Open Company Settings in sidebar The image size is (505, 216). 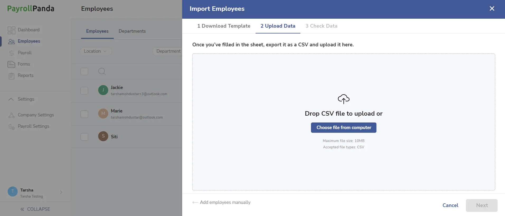(36, 115)
